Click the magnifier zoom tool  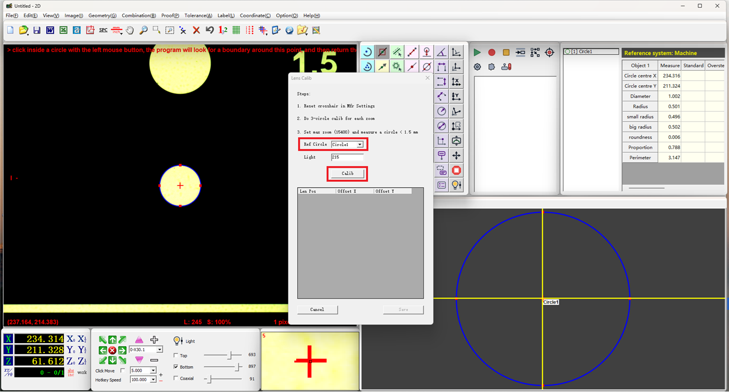coord(143,30)
